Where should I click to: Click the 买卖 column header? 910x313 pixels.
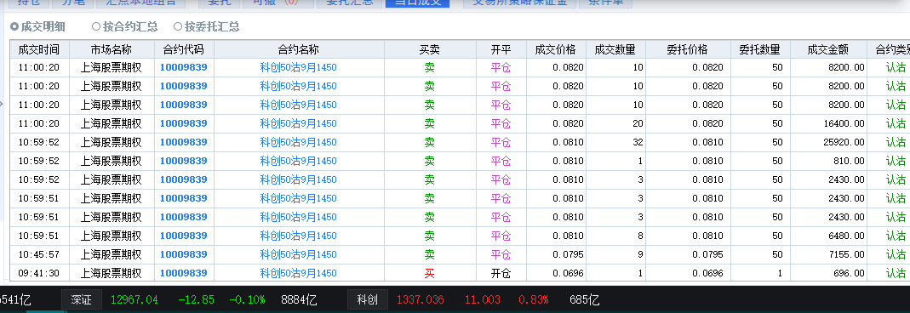click(x=430, y=49)
